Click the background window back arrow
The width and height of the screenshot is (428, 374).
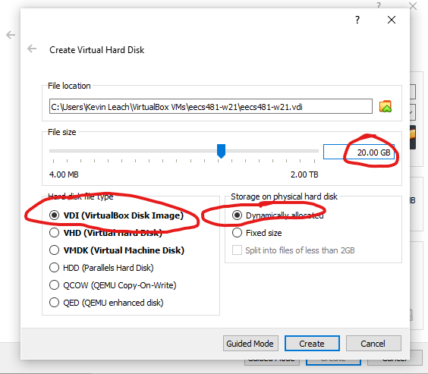pyautogui.click(x=11, y=35)
